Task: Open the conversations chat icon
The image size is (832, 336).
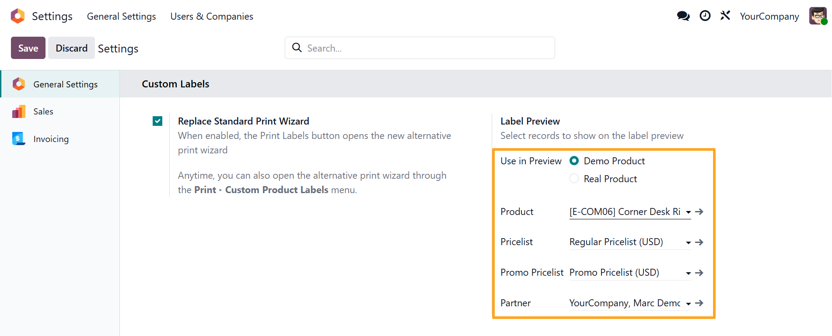Action: (x=683, y=16)
